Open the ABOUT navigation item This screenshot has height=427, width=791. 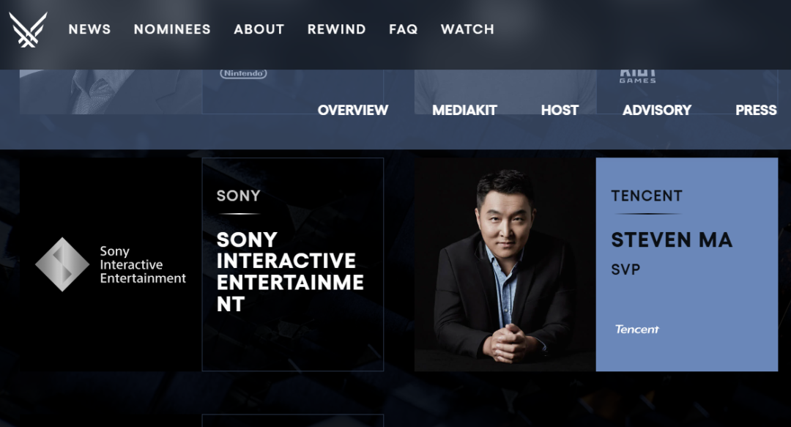pyautogui.click(x=259, y=29)
